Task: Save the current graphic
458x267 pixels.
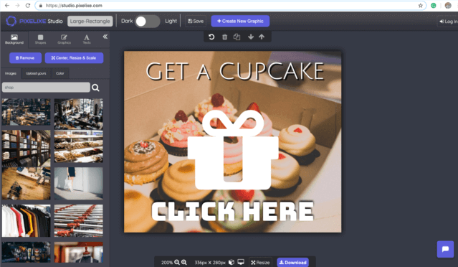Action: tap(196, 21)
